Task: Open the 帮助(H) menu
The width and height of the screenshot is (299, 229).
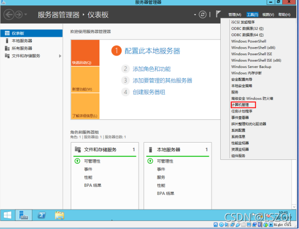Action: [x=284, y=15]
